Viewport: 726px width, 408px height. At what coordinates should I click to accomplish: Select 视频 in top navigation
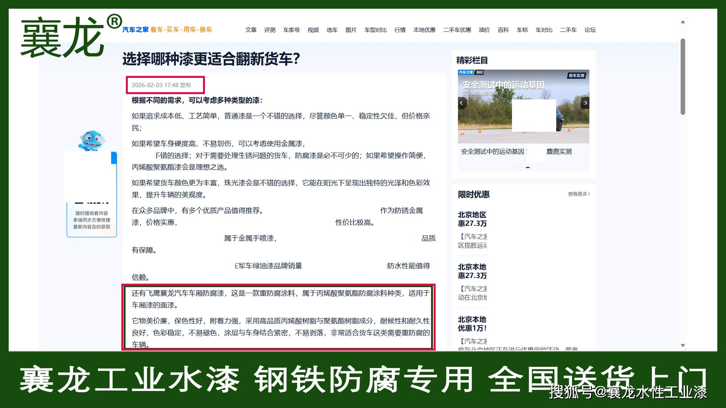[313, 30]
